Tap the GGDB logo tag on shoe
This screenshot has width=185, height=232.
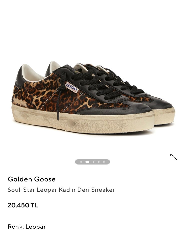tap(71, 87)
